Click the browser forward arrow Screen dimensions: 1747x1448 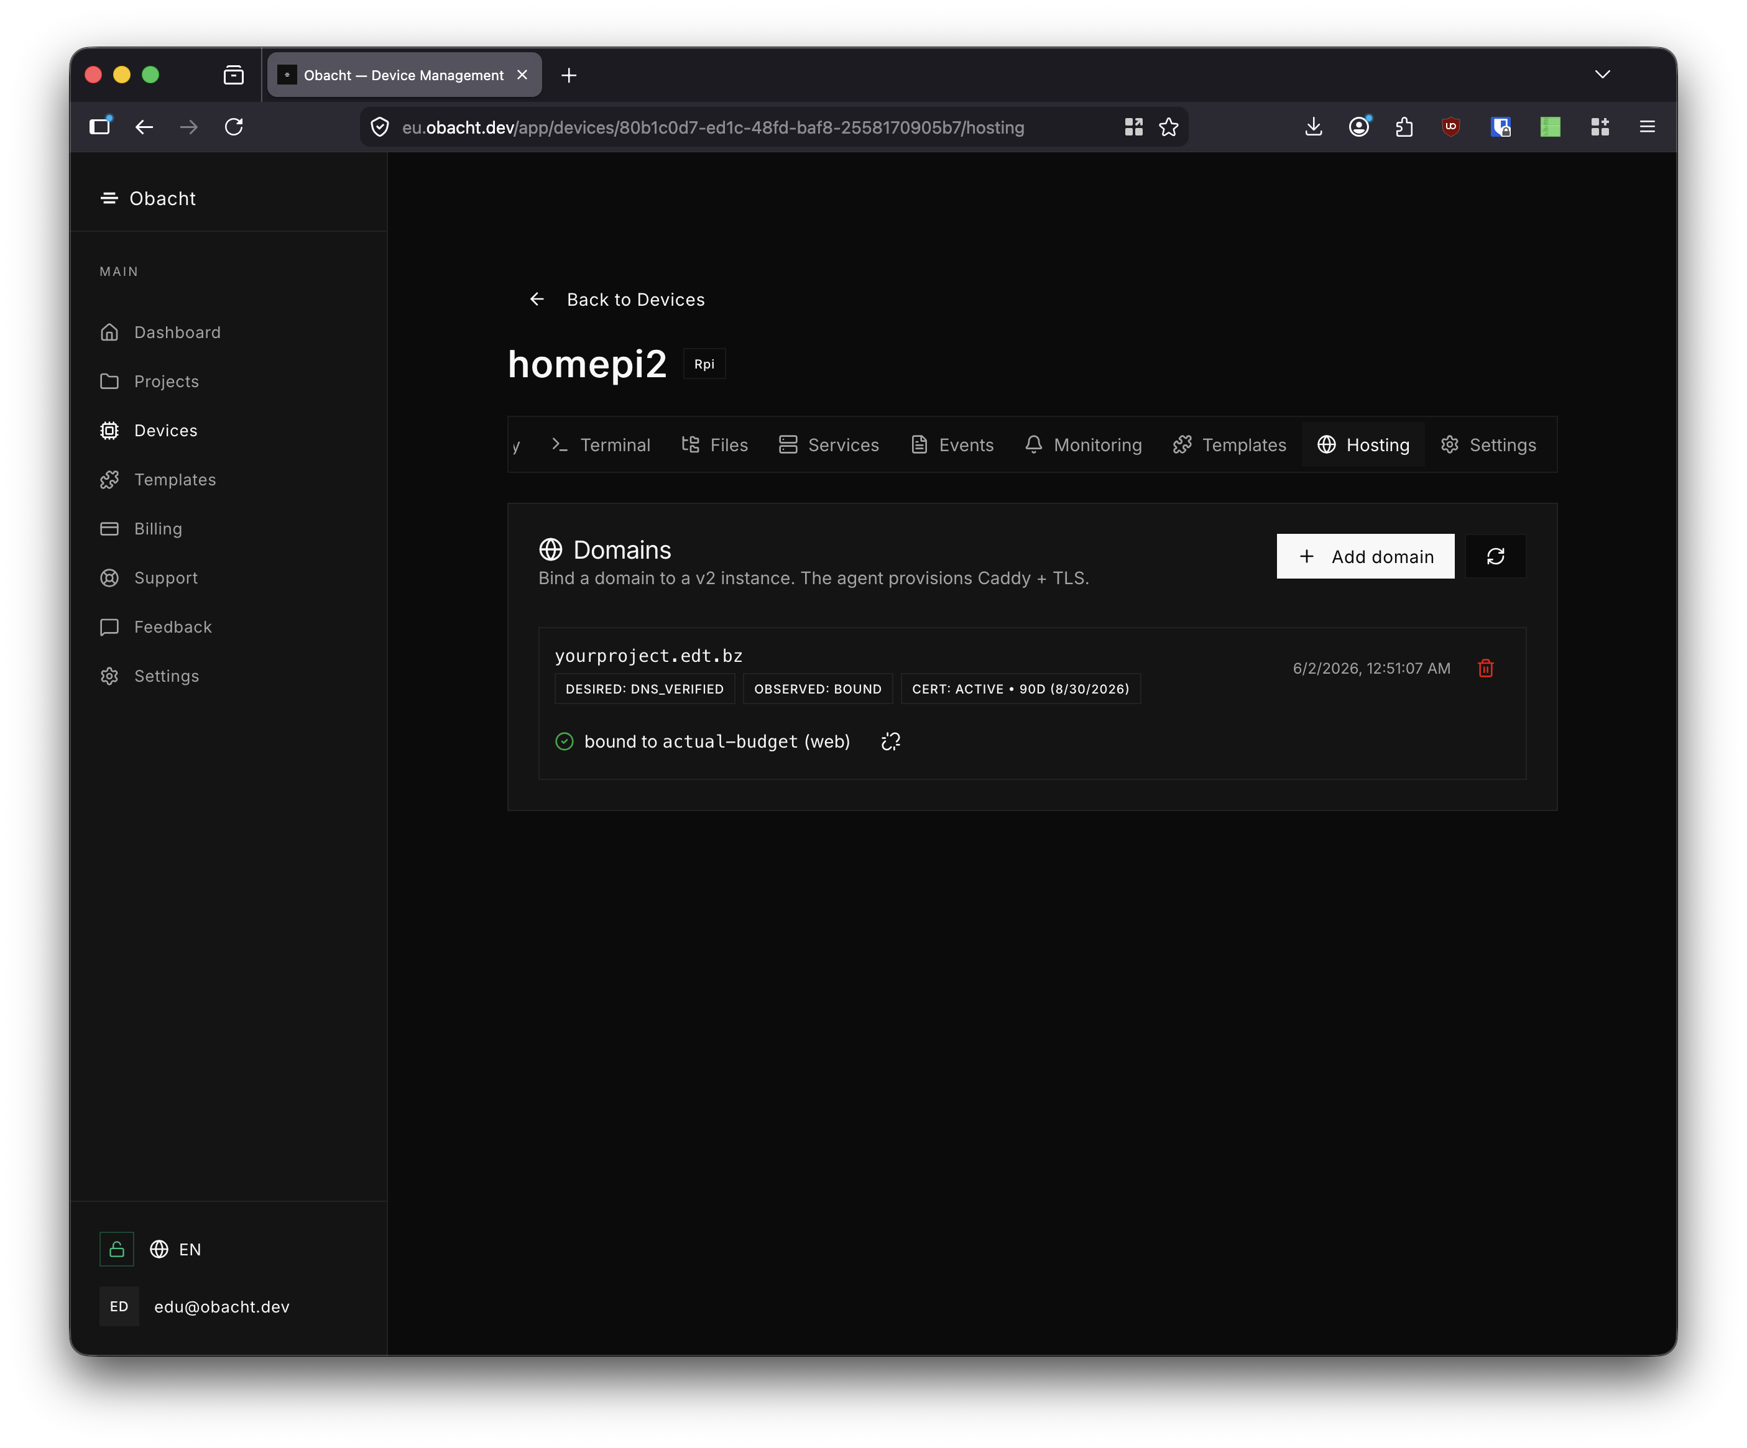pos(189,126)
